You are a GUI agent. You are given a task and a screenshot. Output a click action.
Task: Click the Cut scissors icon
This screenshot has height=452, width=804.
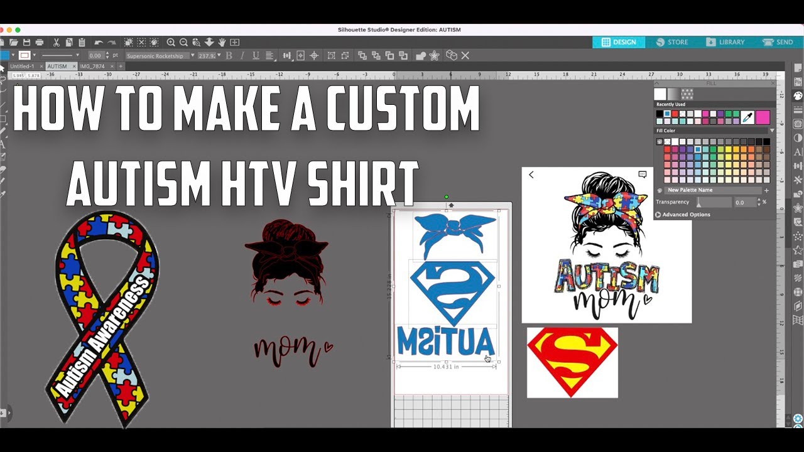57,42
